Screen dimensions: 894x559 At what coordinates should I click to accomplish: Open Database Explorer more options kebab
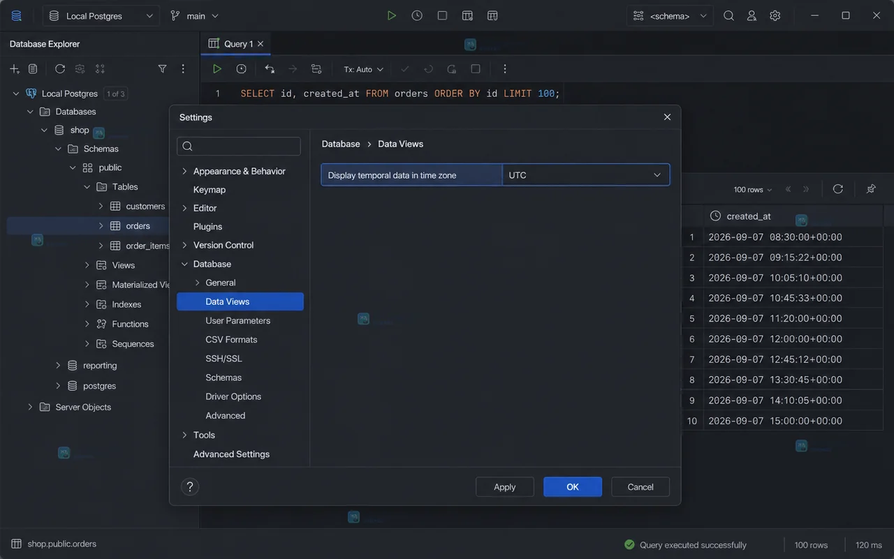(x=183, y=69)
